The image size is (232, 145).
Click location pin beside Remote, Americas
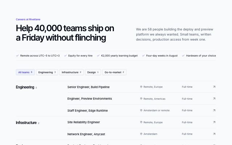point(141,99)
